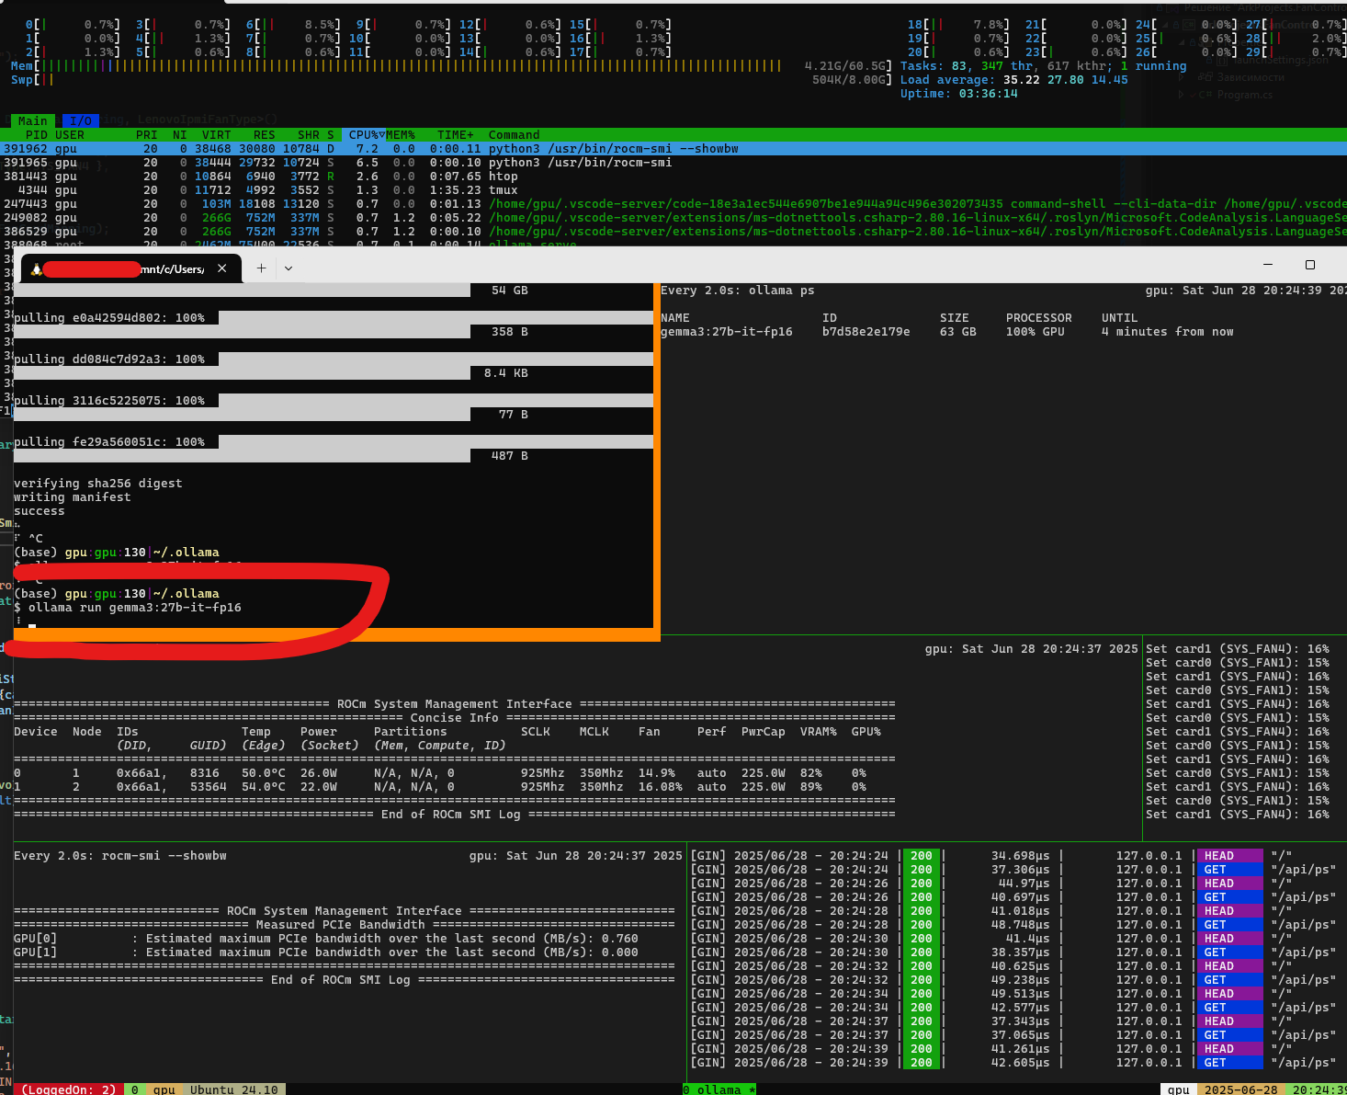1347x1095 pixels.
Task: Click the 89% VRAM value for device 1
Action: point(811,787)
